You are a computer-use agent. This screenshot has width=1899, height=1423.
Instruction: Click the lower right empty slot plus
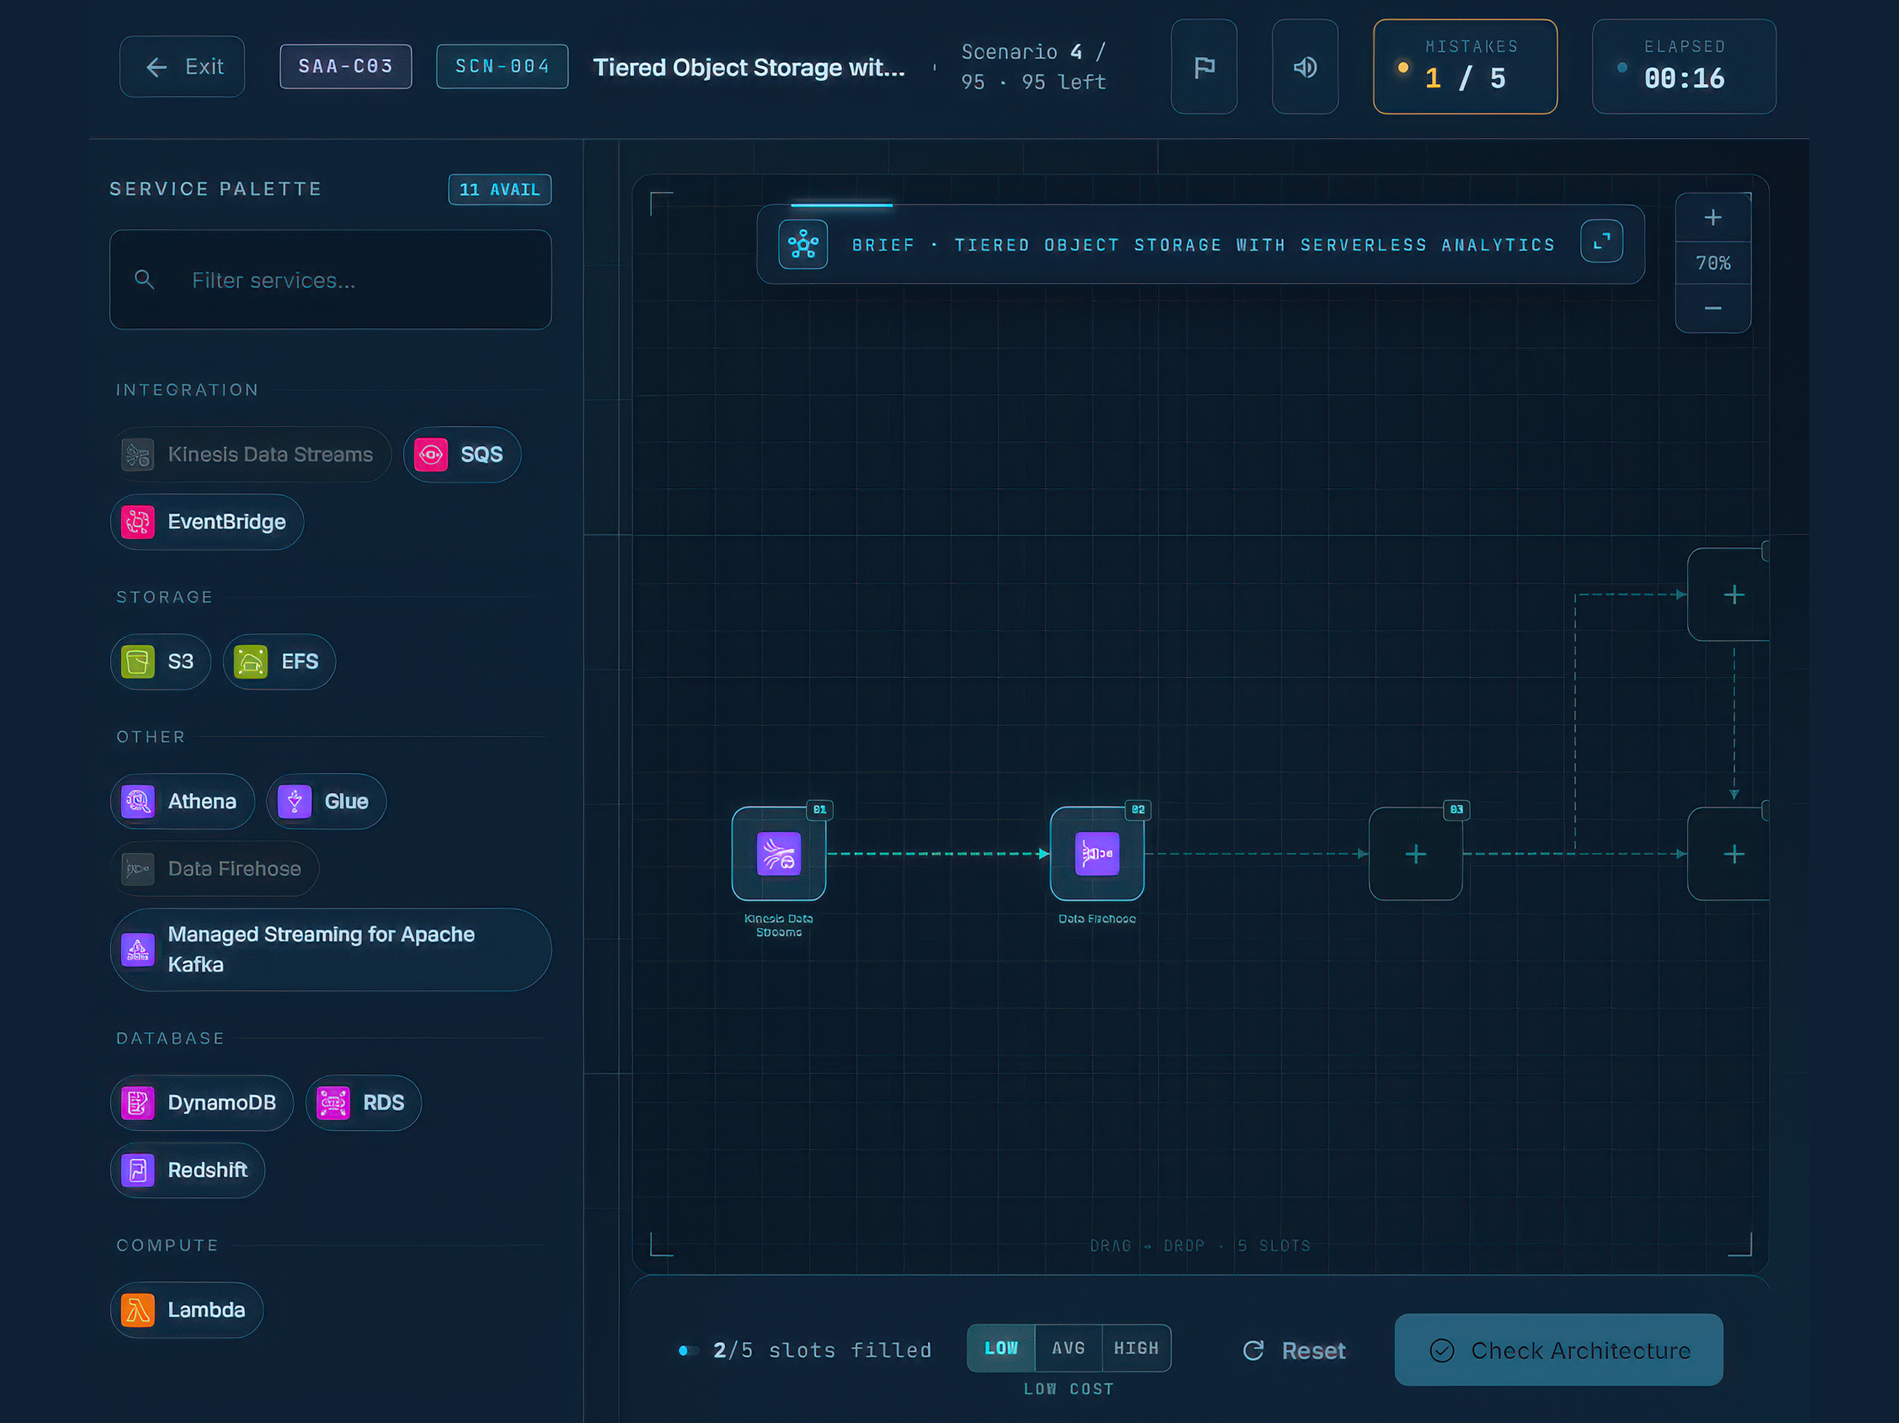(x=1734, y=854)
